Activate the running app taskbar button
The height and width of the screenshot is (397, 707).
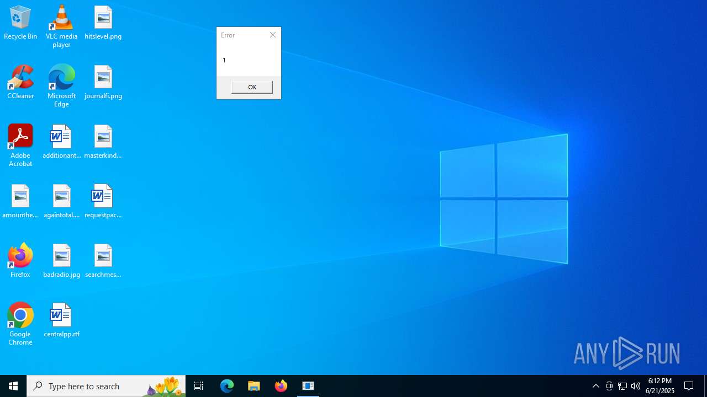(308, 386)
